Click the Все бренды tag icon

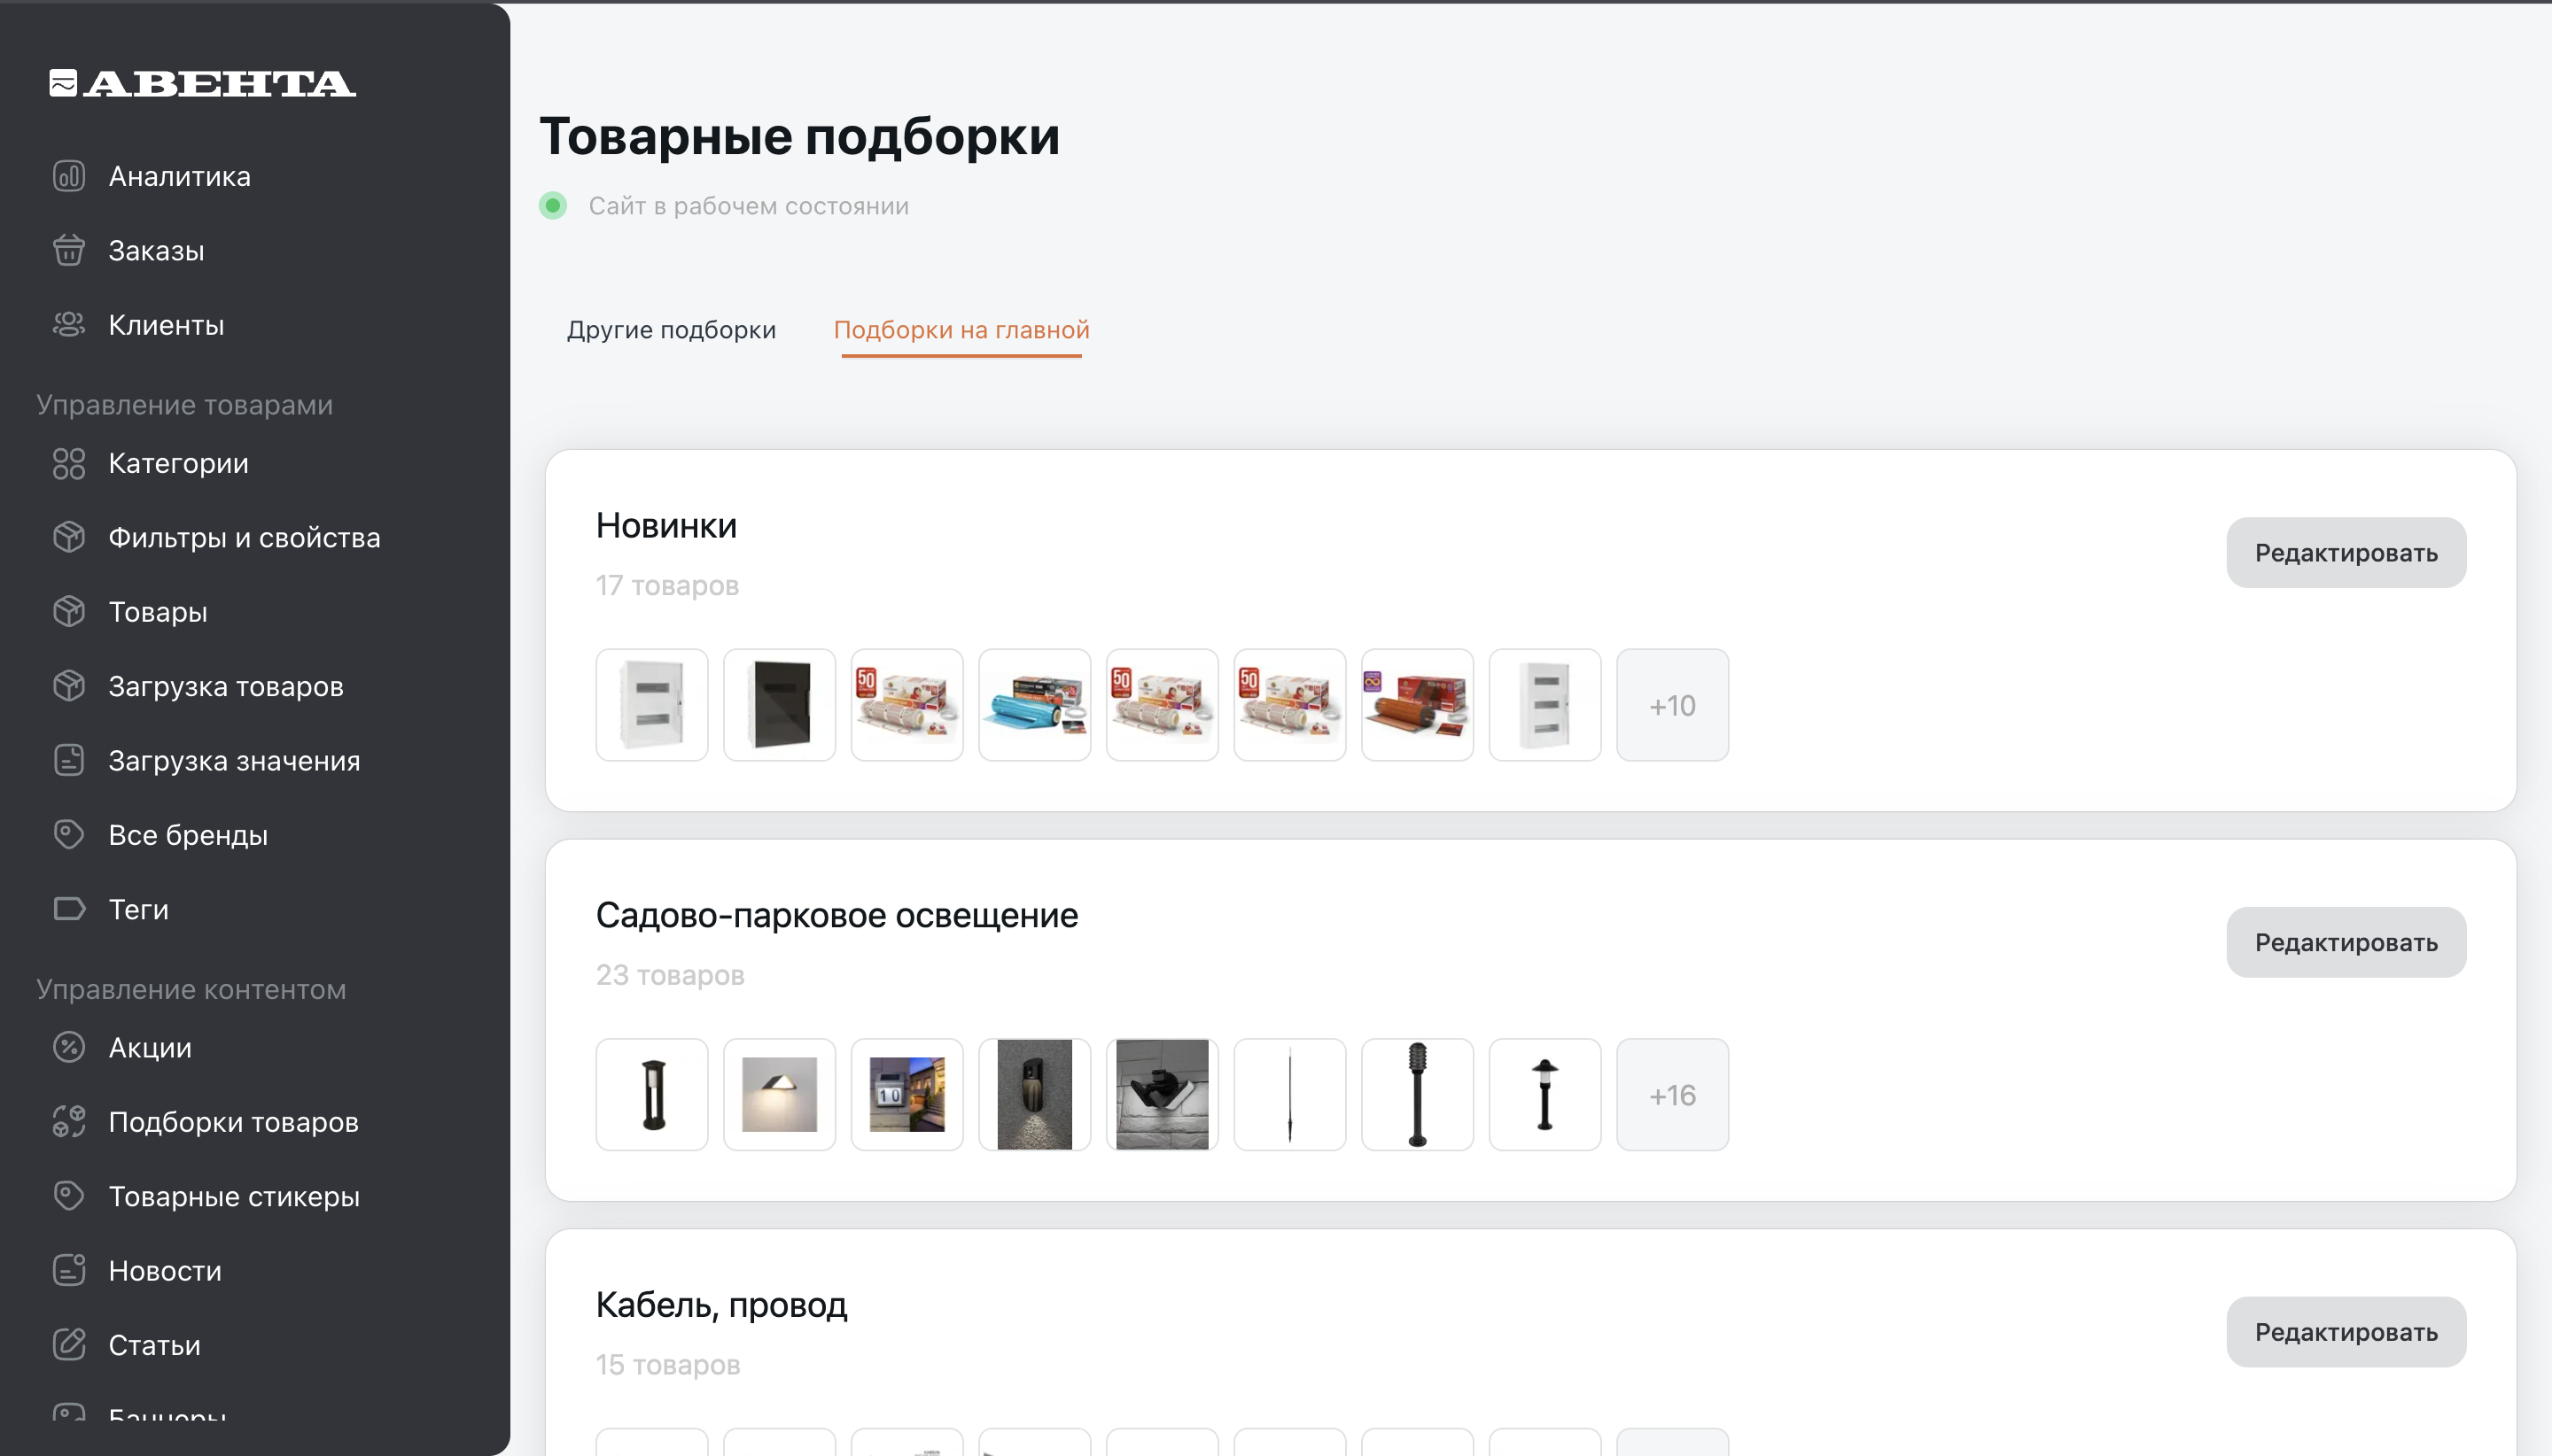(69, 834)
